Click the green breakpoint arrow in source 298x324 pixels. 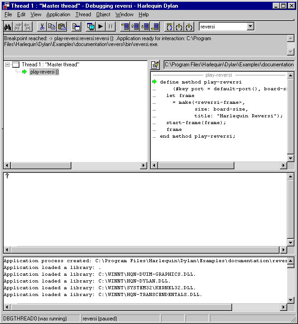pos(154,82)
